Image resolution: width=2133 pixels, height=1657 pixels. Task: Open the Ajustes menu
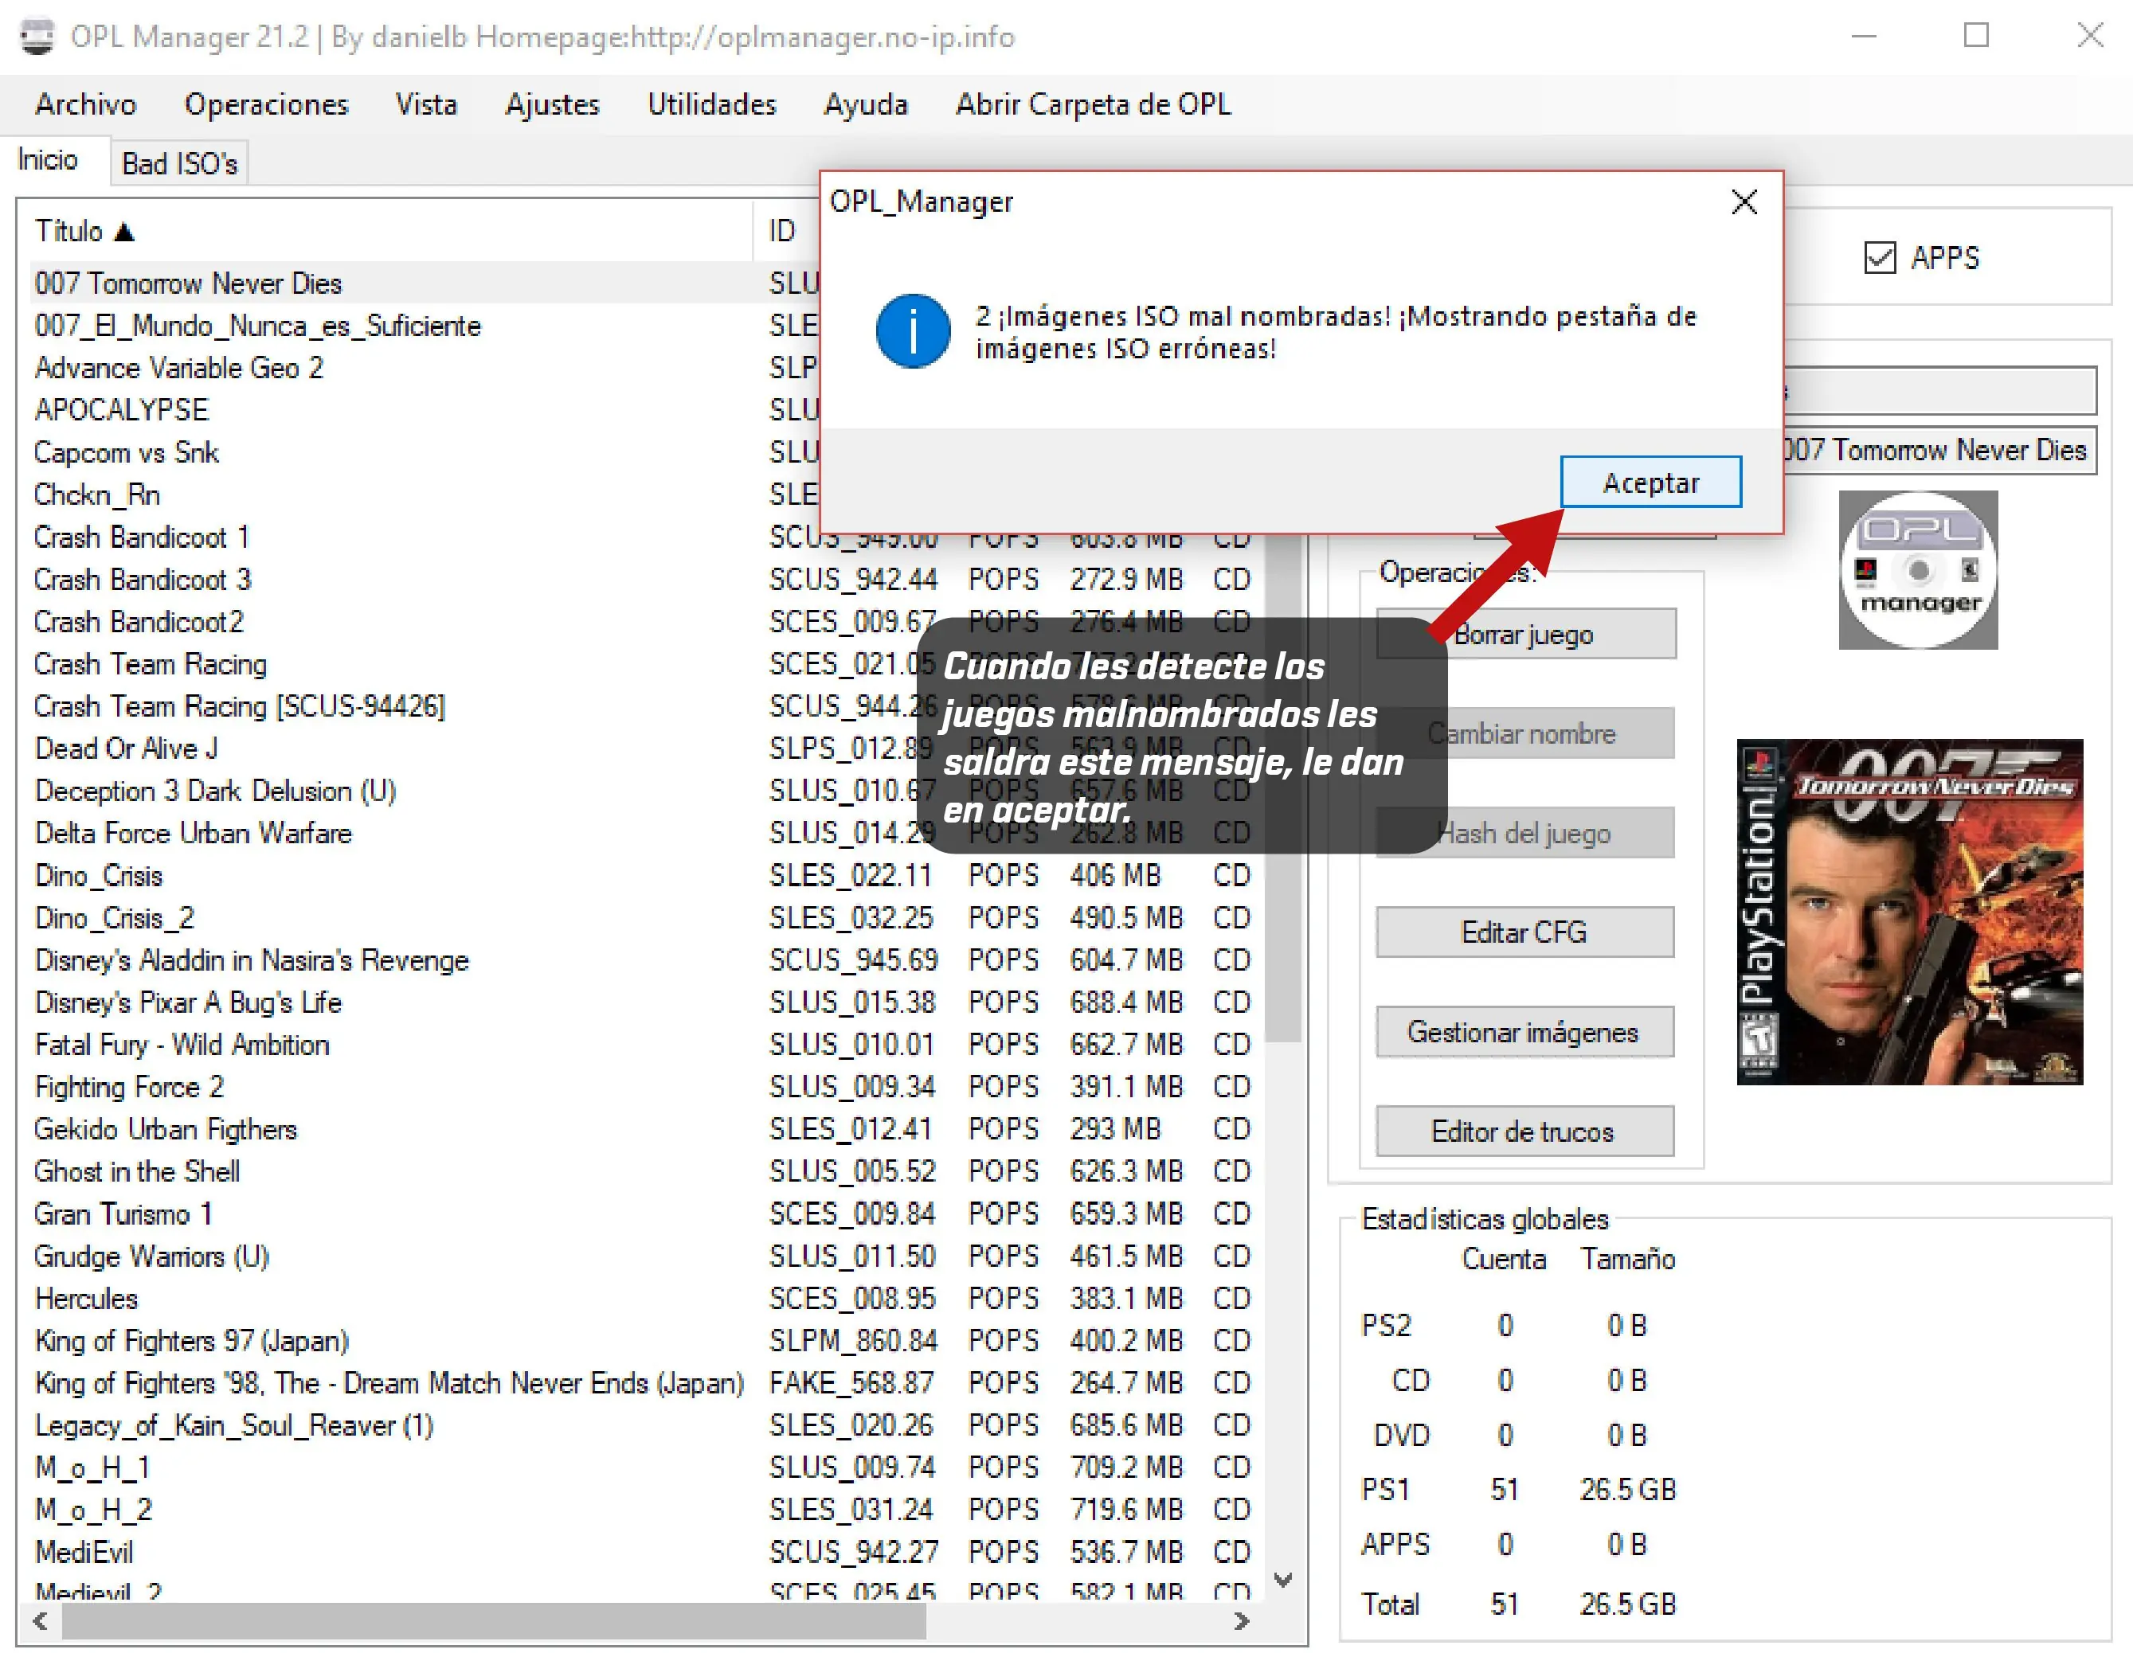coord(552,104)
